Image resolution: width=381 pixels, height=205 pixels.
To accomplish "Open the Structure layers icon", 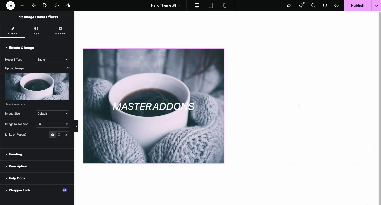I will tap(325, 5).
